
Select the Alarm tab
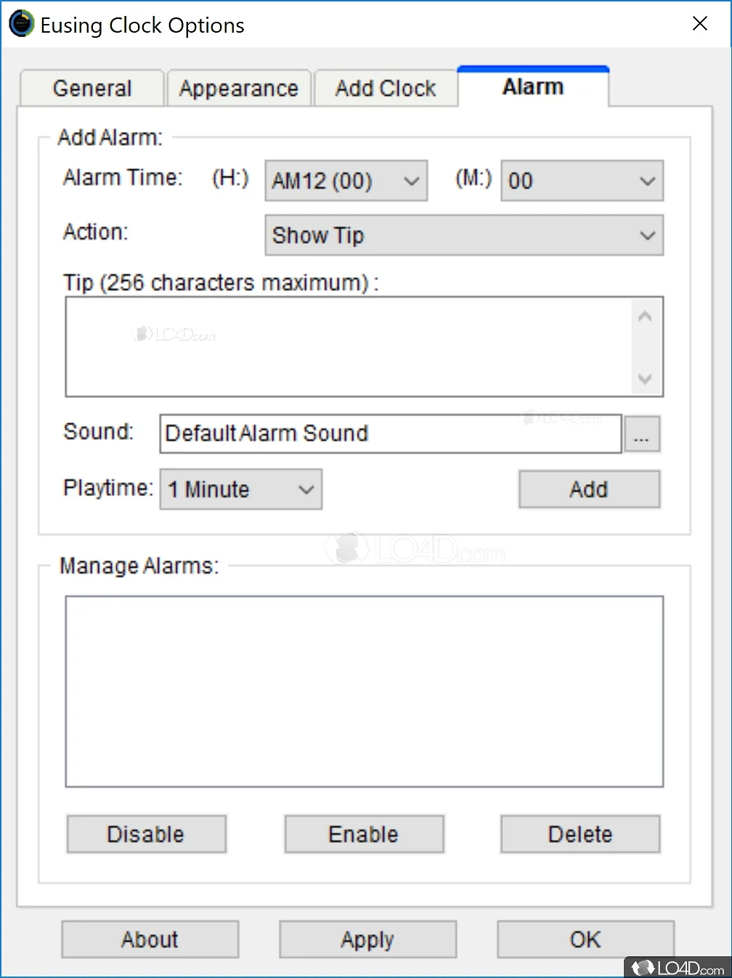(533, 86)
